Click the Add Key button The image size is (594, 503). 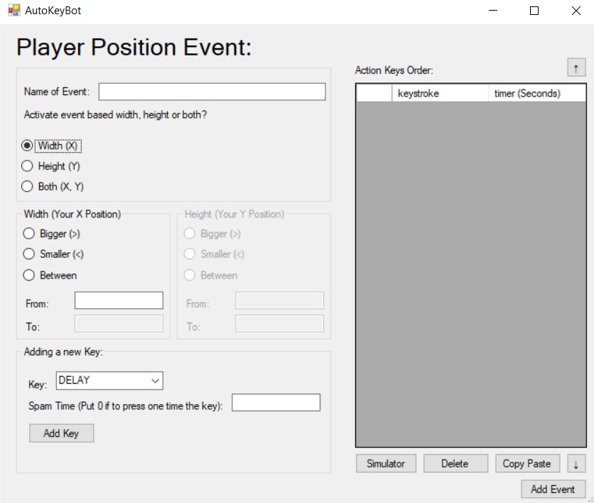coord(61,433)
